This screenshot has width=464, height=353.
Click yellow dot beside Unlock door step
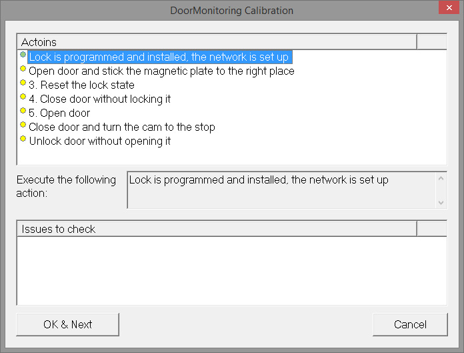pos(23,139)
